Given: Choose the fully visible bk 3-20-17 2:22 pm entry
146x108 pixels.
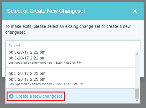Looking at the screenshot, I should click(27, 58).
